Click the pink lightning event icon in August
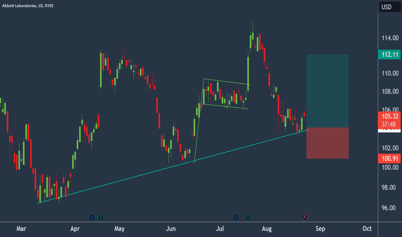This screenshot has width=402, height=237. click(304, 218)
